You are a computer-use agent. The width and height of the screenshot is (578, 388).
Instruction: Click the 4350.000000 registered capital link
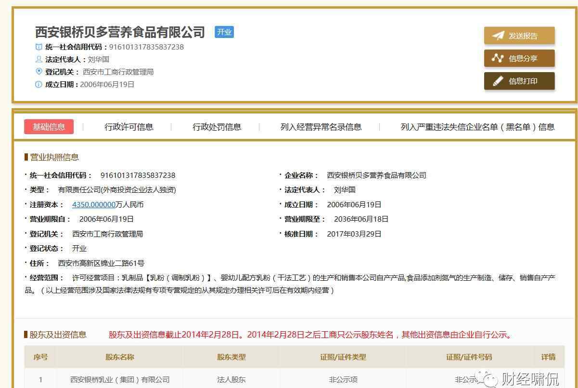[x=94, y=204]
